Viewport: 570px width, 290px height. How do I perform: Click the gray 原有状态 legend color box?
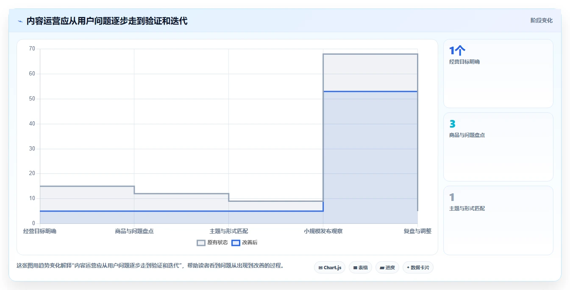pyautogui.click(x=201, y=243)
